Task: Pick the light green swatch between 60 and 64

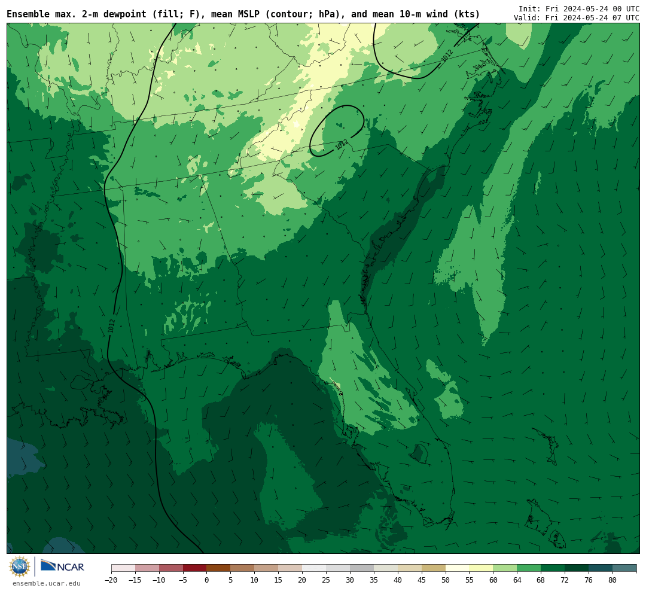Action: pyautogui.click(x=505, y=568)
